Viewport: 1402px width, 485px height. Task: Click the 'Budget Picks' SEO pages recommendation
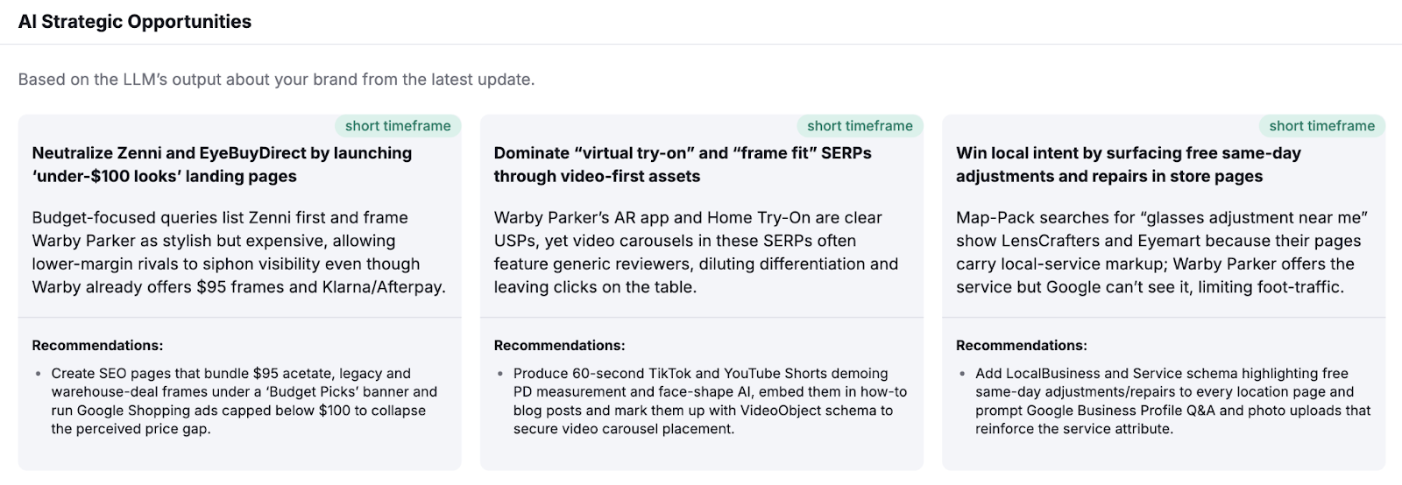[244, 401]
